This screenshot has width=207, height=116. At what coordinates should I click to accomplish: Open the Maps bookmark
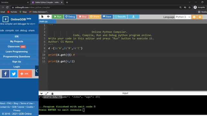(x=23, y=12)
